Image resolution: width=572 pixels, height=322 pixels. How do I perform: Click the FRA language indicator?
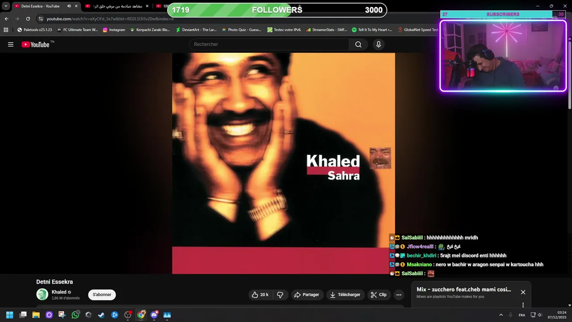click(x=522, y=315)
